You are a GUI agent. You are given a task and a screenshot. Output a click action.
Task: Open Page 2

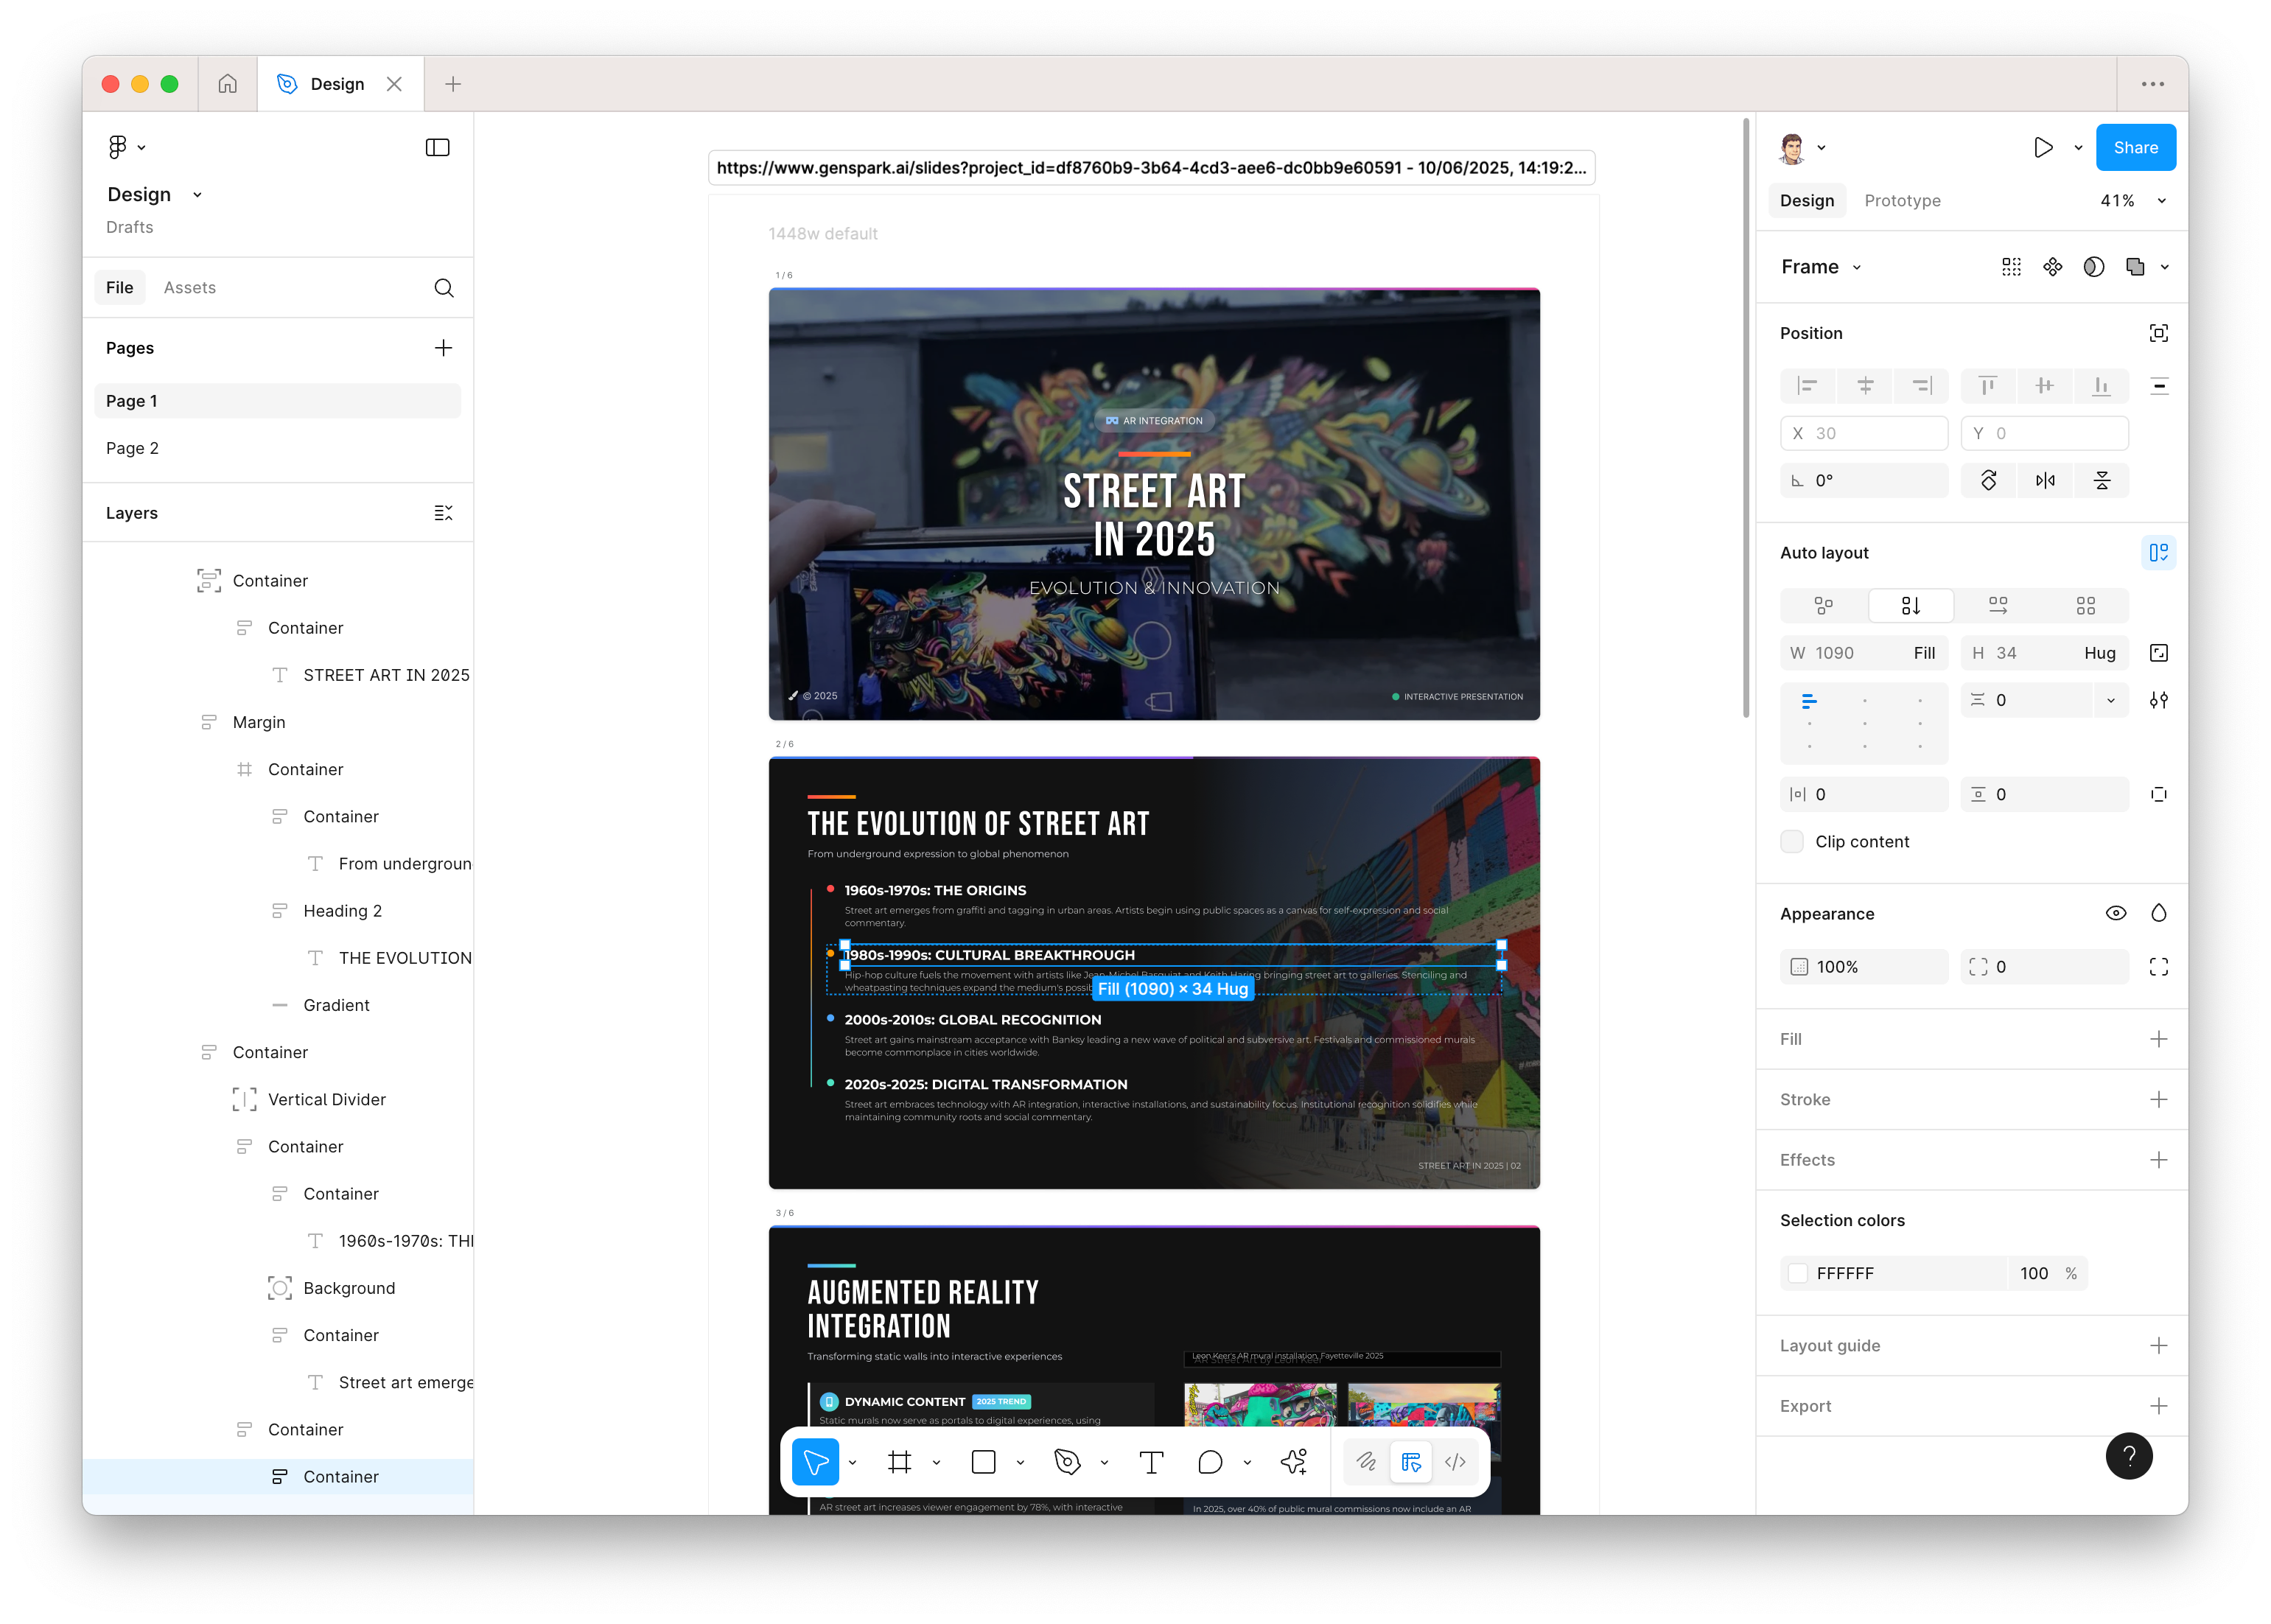pos(278,448)
